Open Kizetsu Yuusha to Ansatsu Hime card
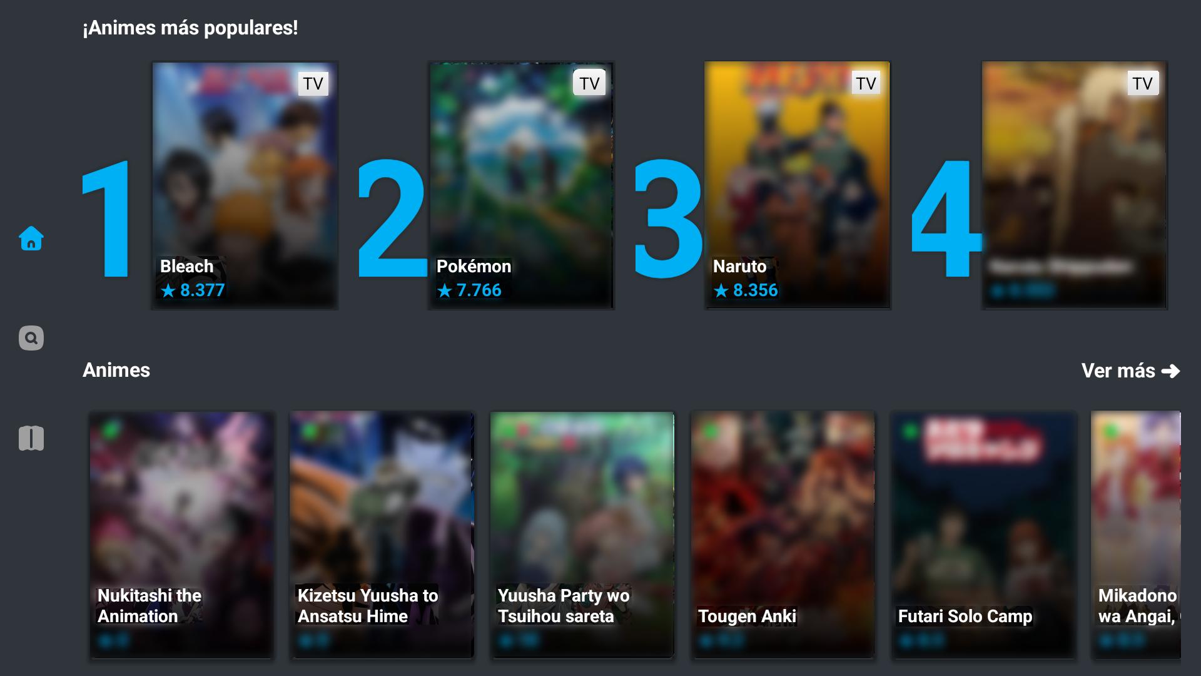This screenshot has width=1201, height=676. (382, 535)
